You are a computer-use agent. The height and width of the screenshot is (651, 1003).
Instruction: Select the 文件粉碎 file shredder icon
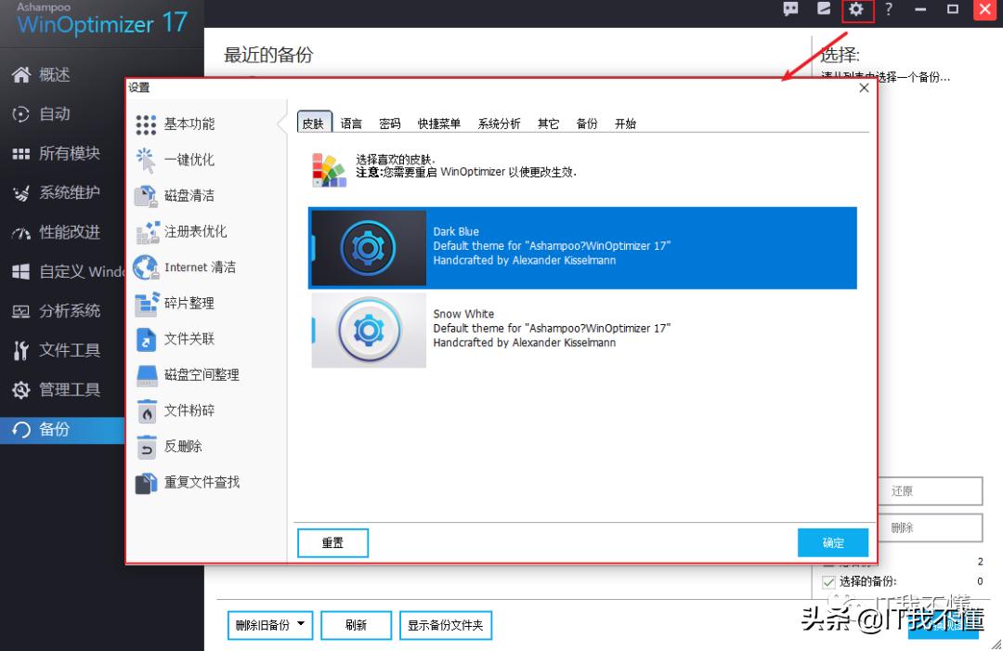147,410
